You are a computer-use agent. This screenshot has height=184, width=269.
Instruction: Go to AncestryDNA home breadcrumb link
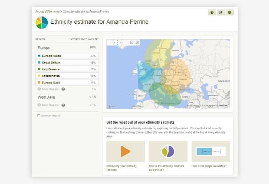click(x=47, y=11)
